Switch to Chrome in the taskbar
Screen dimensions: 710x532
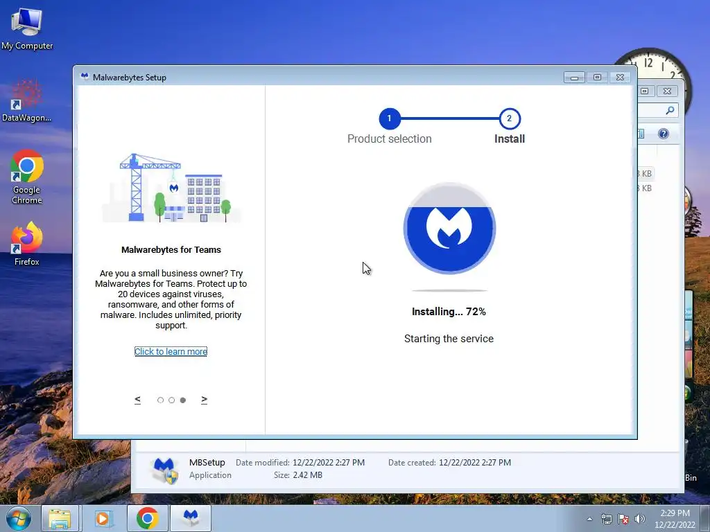coord(147,518)
